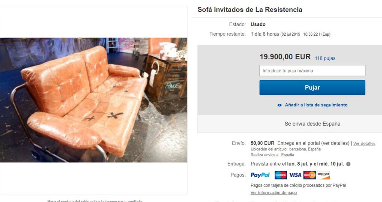This screenshot has width=382, height=202.
Task: Click the Se envía desde España banner
Action: (312, 124)
